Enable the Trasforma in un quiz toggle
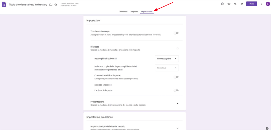Viewport: 271px width, 130px height. (176, 33)
